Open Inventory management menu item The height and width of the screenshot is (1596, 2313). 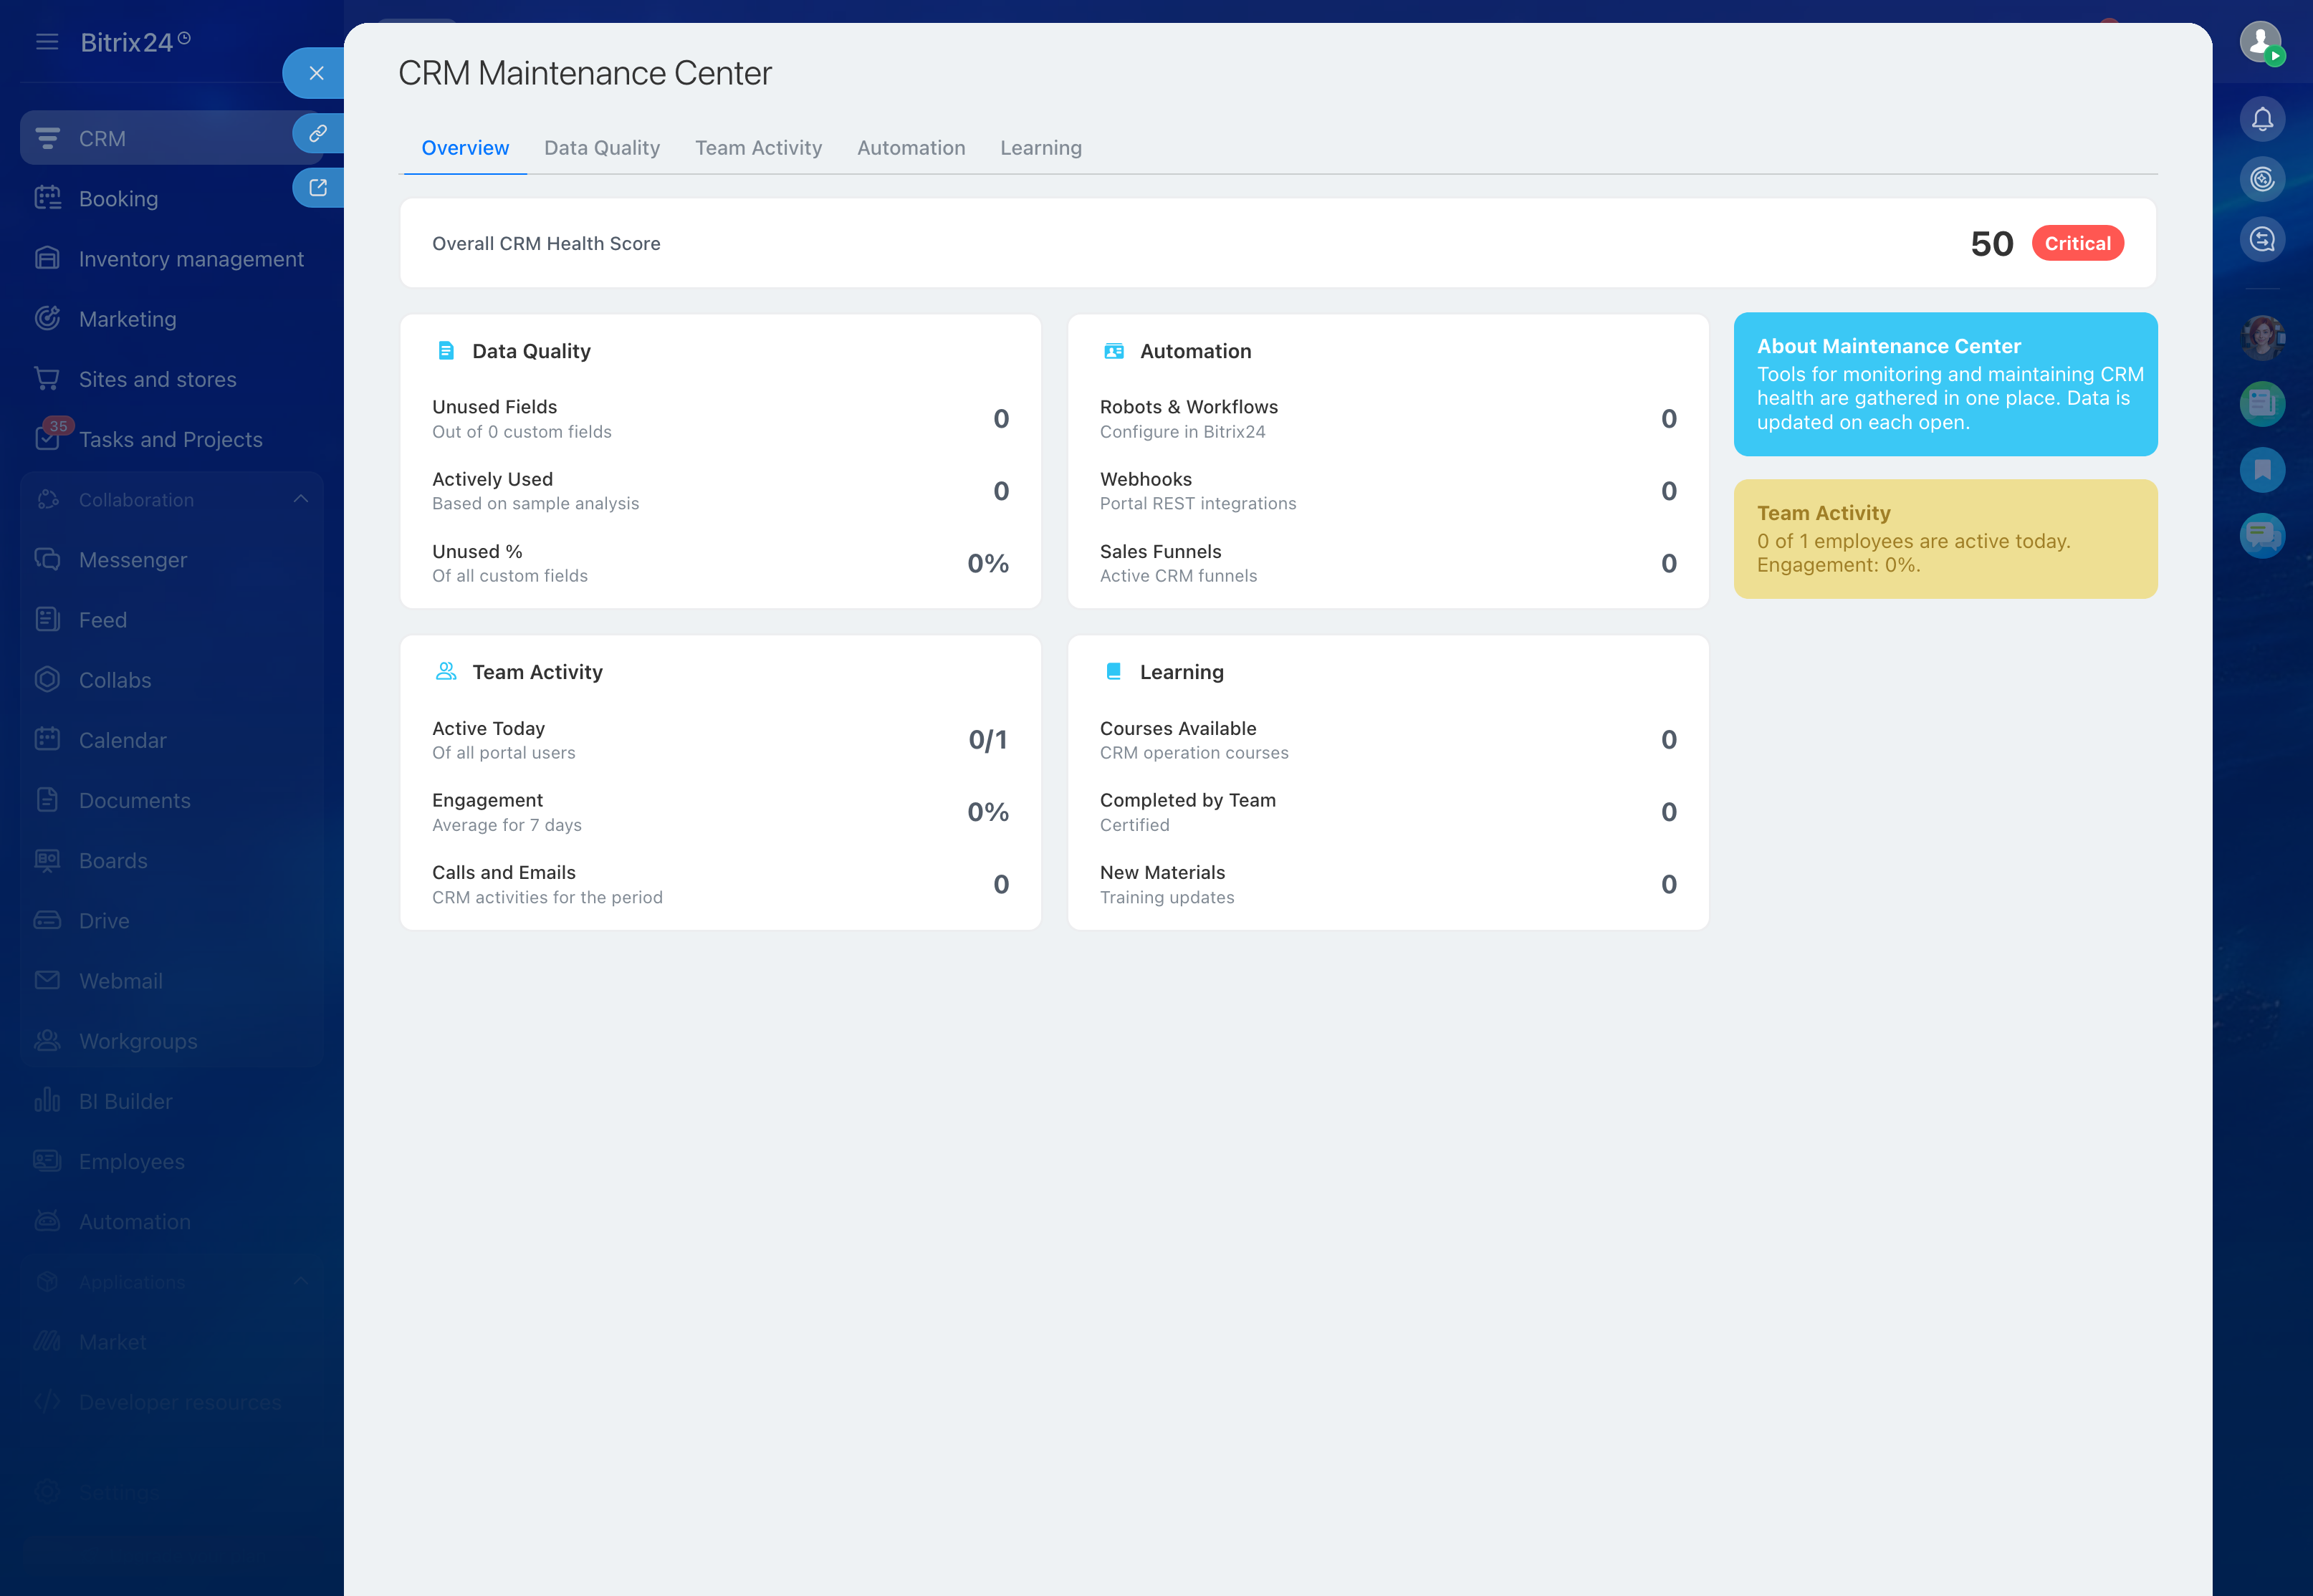pos(190,259)
